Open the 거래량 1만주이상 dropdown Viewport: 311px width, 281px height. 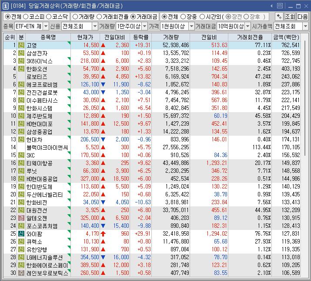(x=145, y=26)
